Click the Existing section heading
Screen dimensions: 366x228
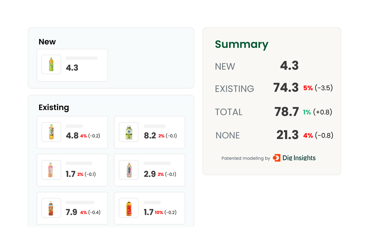coord(54,108)
